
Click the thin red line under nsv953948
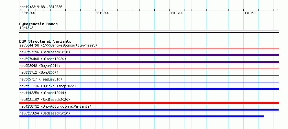pos(149,69)
